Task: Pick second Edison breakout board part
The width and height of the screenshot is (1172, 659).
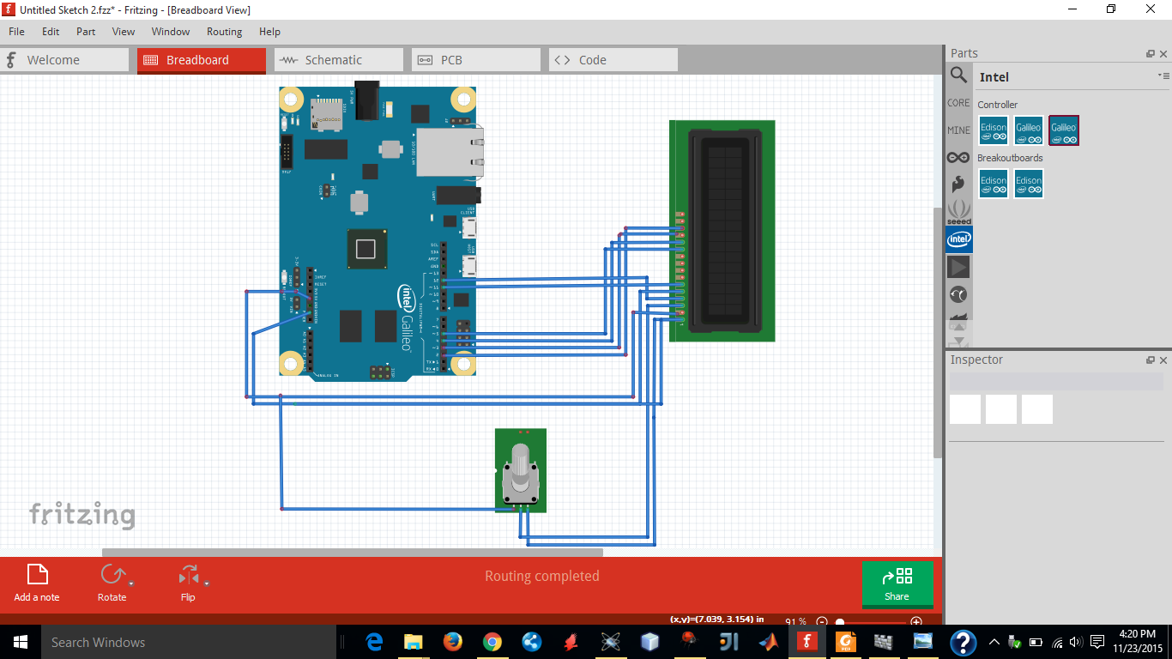Action: coord(1029,184)
